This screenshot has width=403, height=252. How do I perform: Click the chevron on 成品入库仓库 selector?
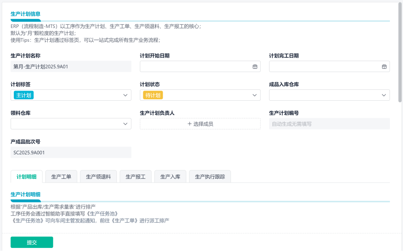pyautogui.click(x=384, y=95)
